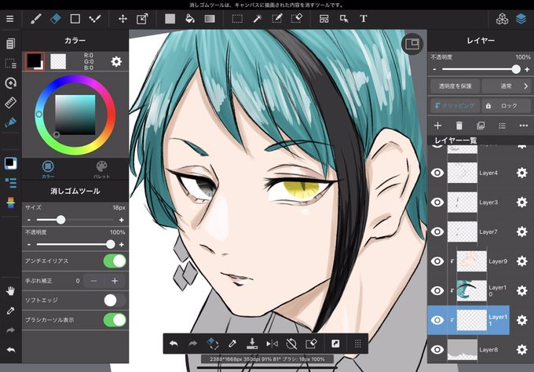Viewport: 534px width, 372px height.
Task: Hide Layer3 using its eye icon
Action: point(437,202)
